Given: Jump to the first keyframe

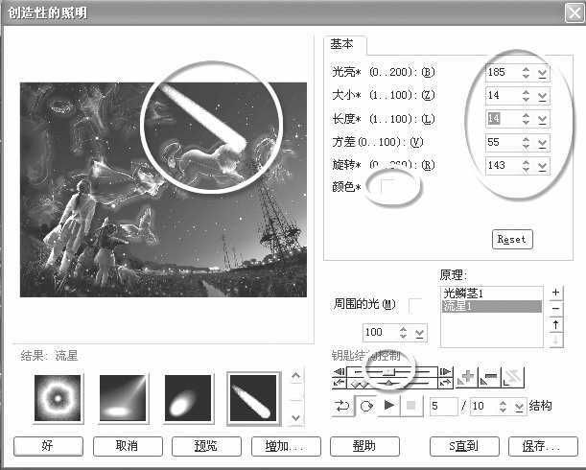Looking at the screenshot, I should (x=339, y=371).
